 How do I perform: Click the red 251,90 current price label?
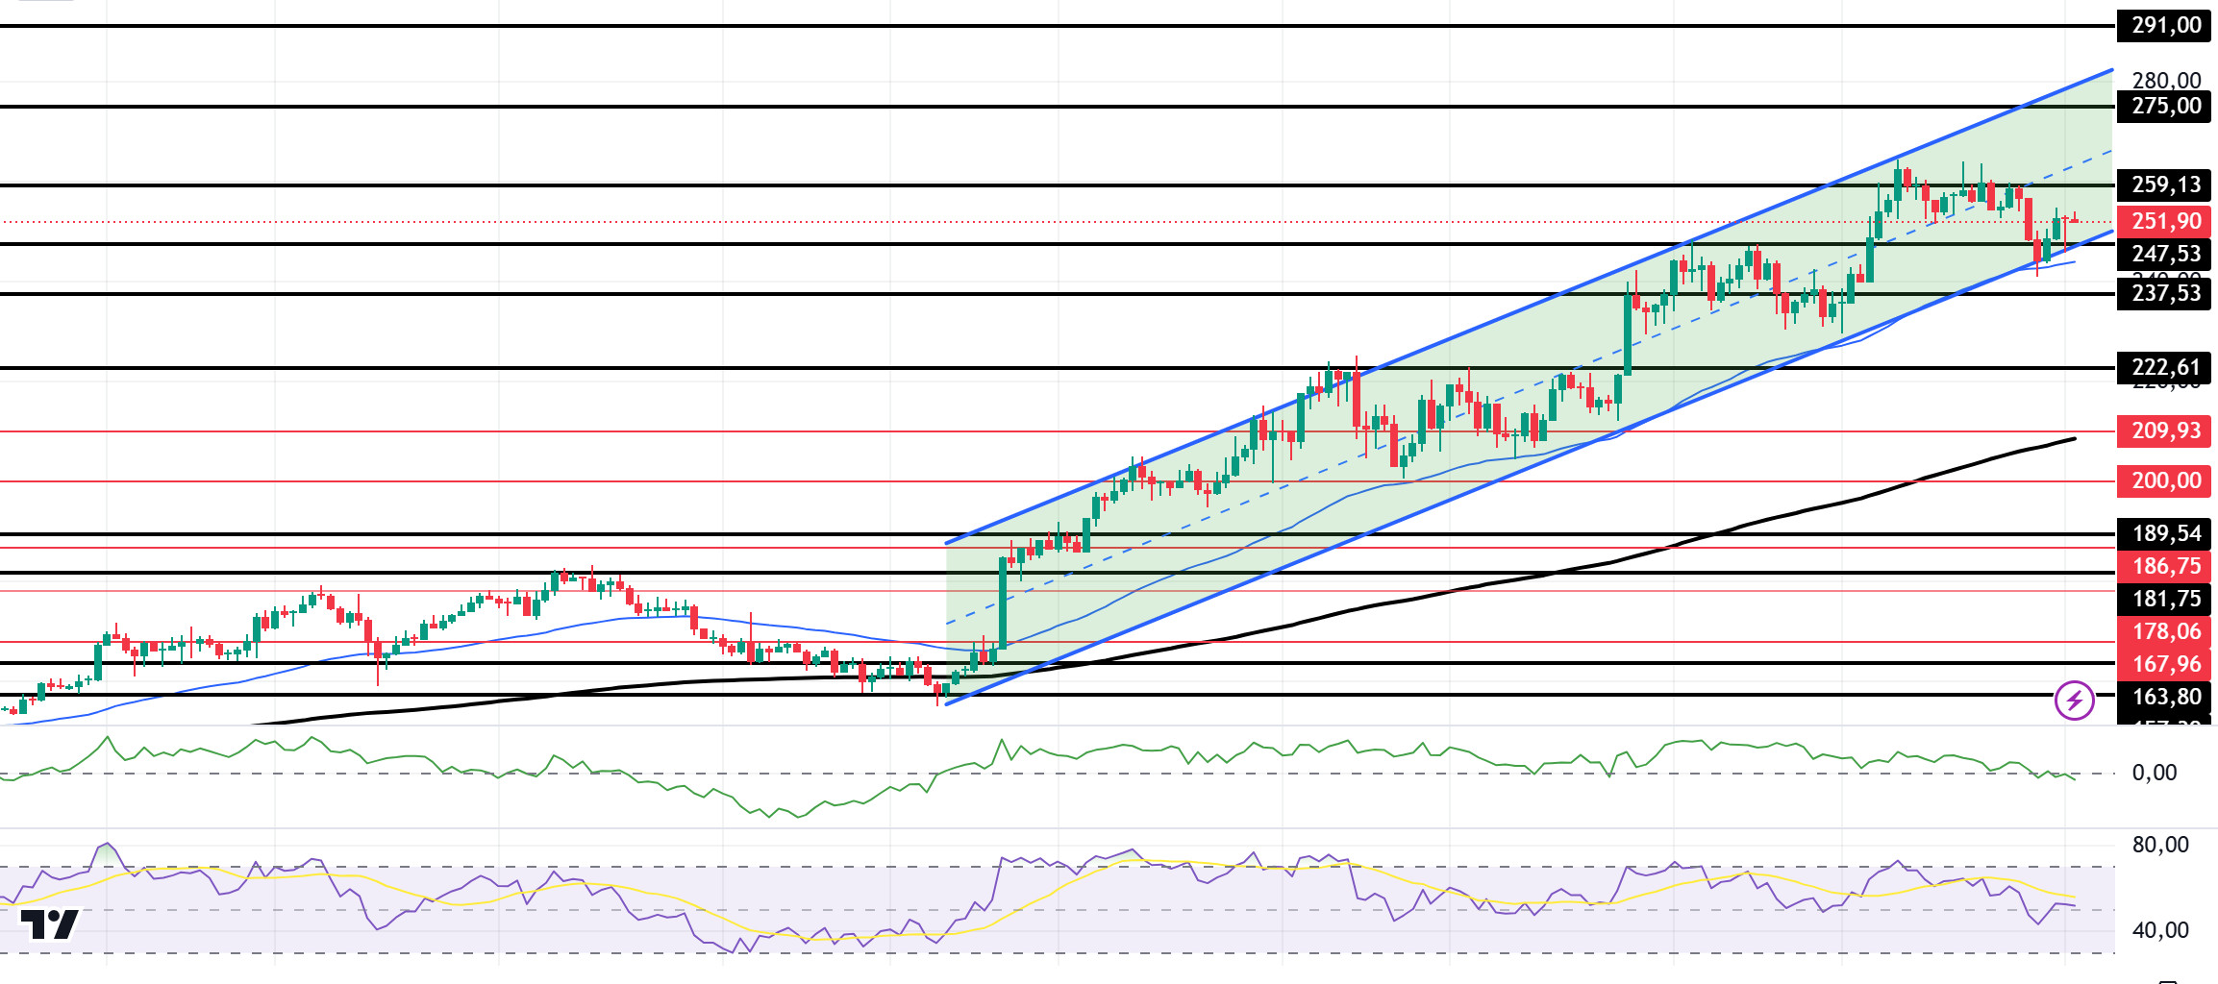point(2163,222)
